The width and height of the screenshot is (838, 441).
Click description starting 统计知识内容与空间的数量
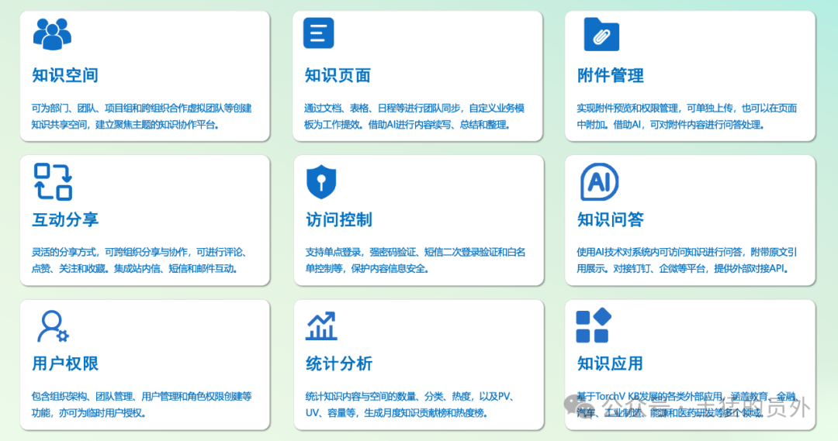point(410,404)
